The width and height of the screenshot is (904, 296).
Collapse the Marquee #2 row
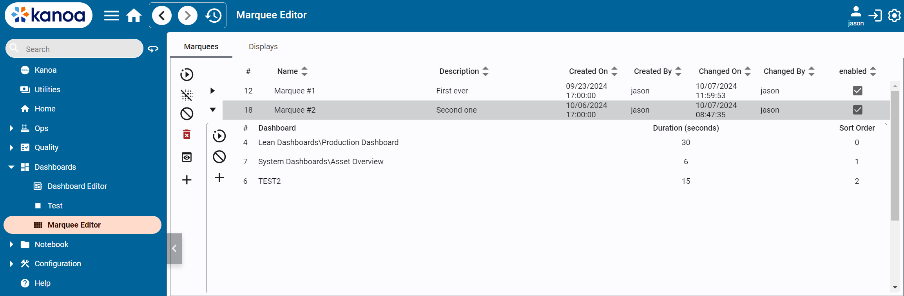point(212,110)
